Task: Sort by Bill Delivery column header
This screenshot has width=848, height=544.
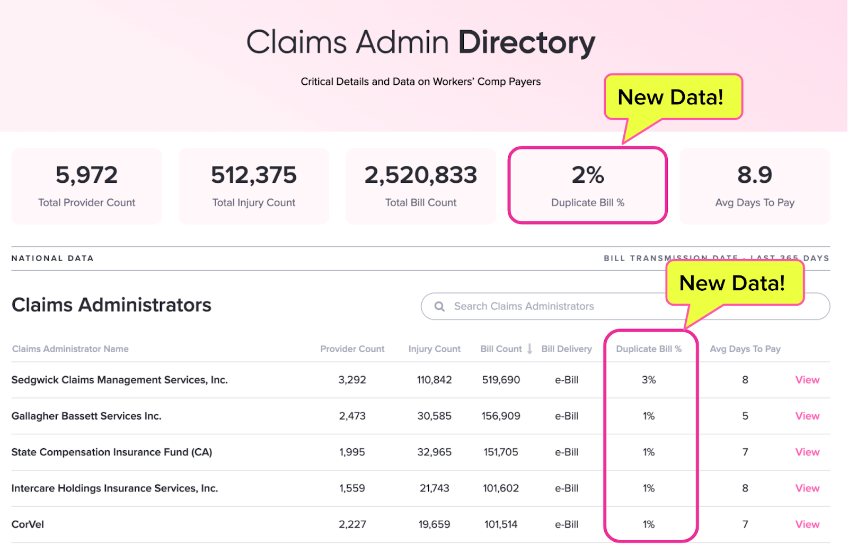Action: 566,349
